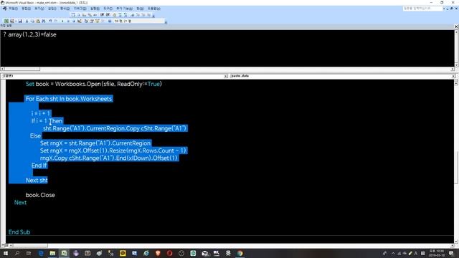
Task: Click the Complete Word icon
Action: point(95,15)
